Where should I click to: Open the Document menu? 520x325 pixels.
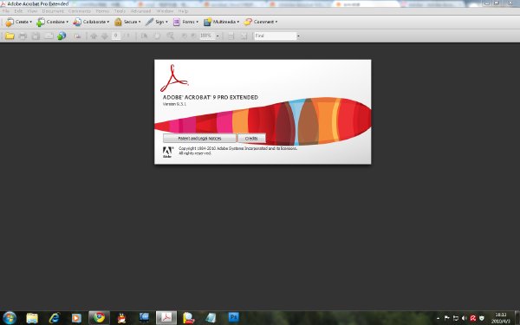(x=53, y=11)
